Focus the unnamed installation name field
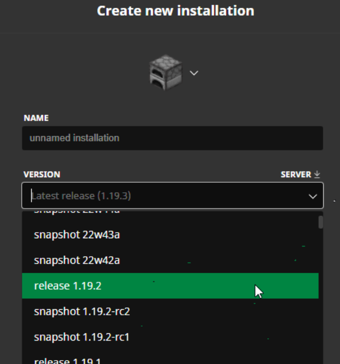Image resolution: width=340 pixels, height=364 pixels. (x=172, y=138)
